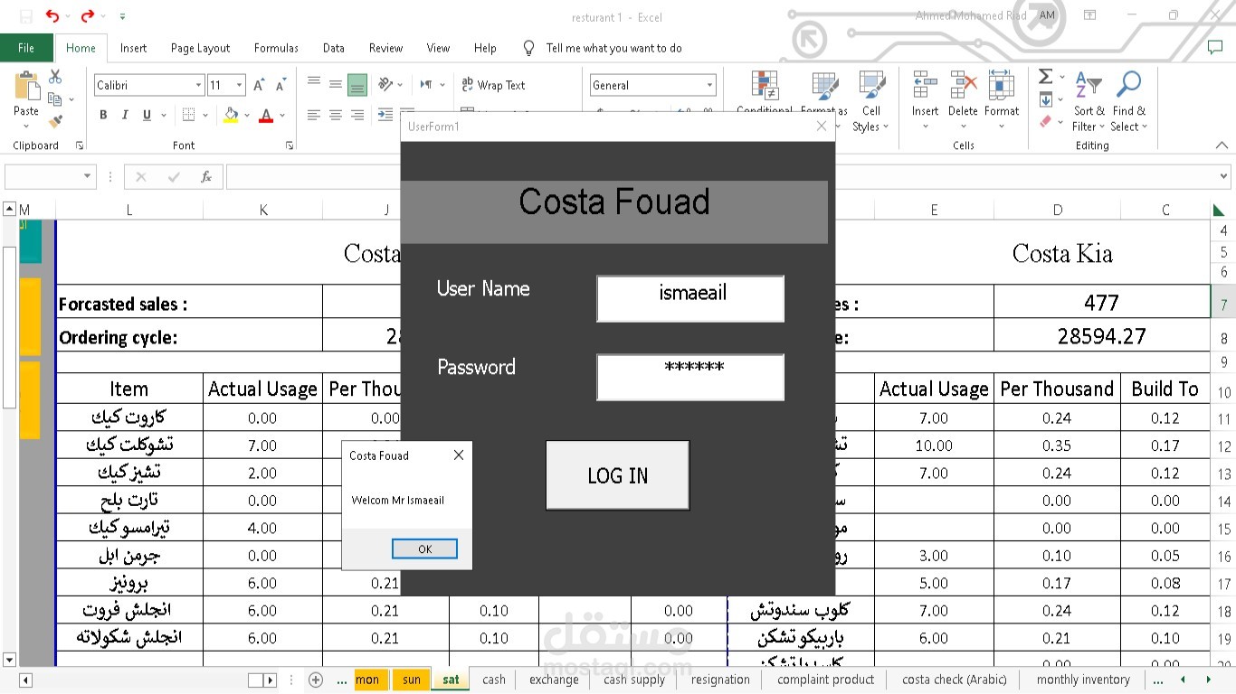
Task: Click the Delete cells icon
Action: coord(963,87)
